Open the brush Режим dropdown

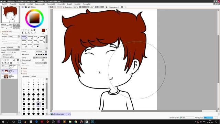coord(41,52)
